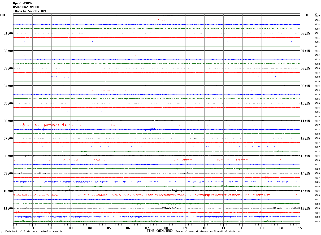Click the '07:15' UTC time label
The image size is (321, 235).
pos(305,51)
